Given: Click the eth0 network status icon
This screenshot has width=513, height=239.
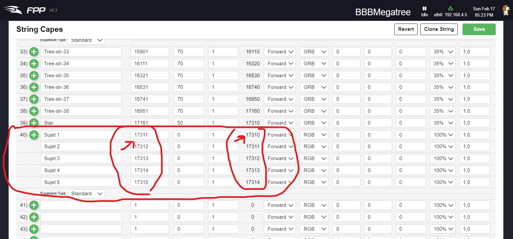Looking at the screenshot, I should point(450,7).
